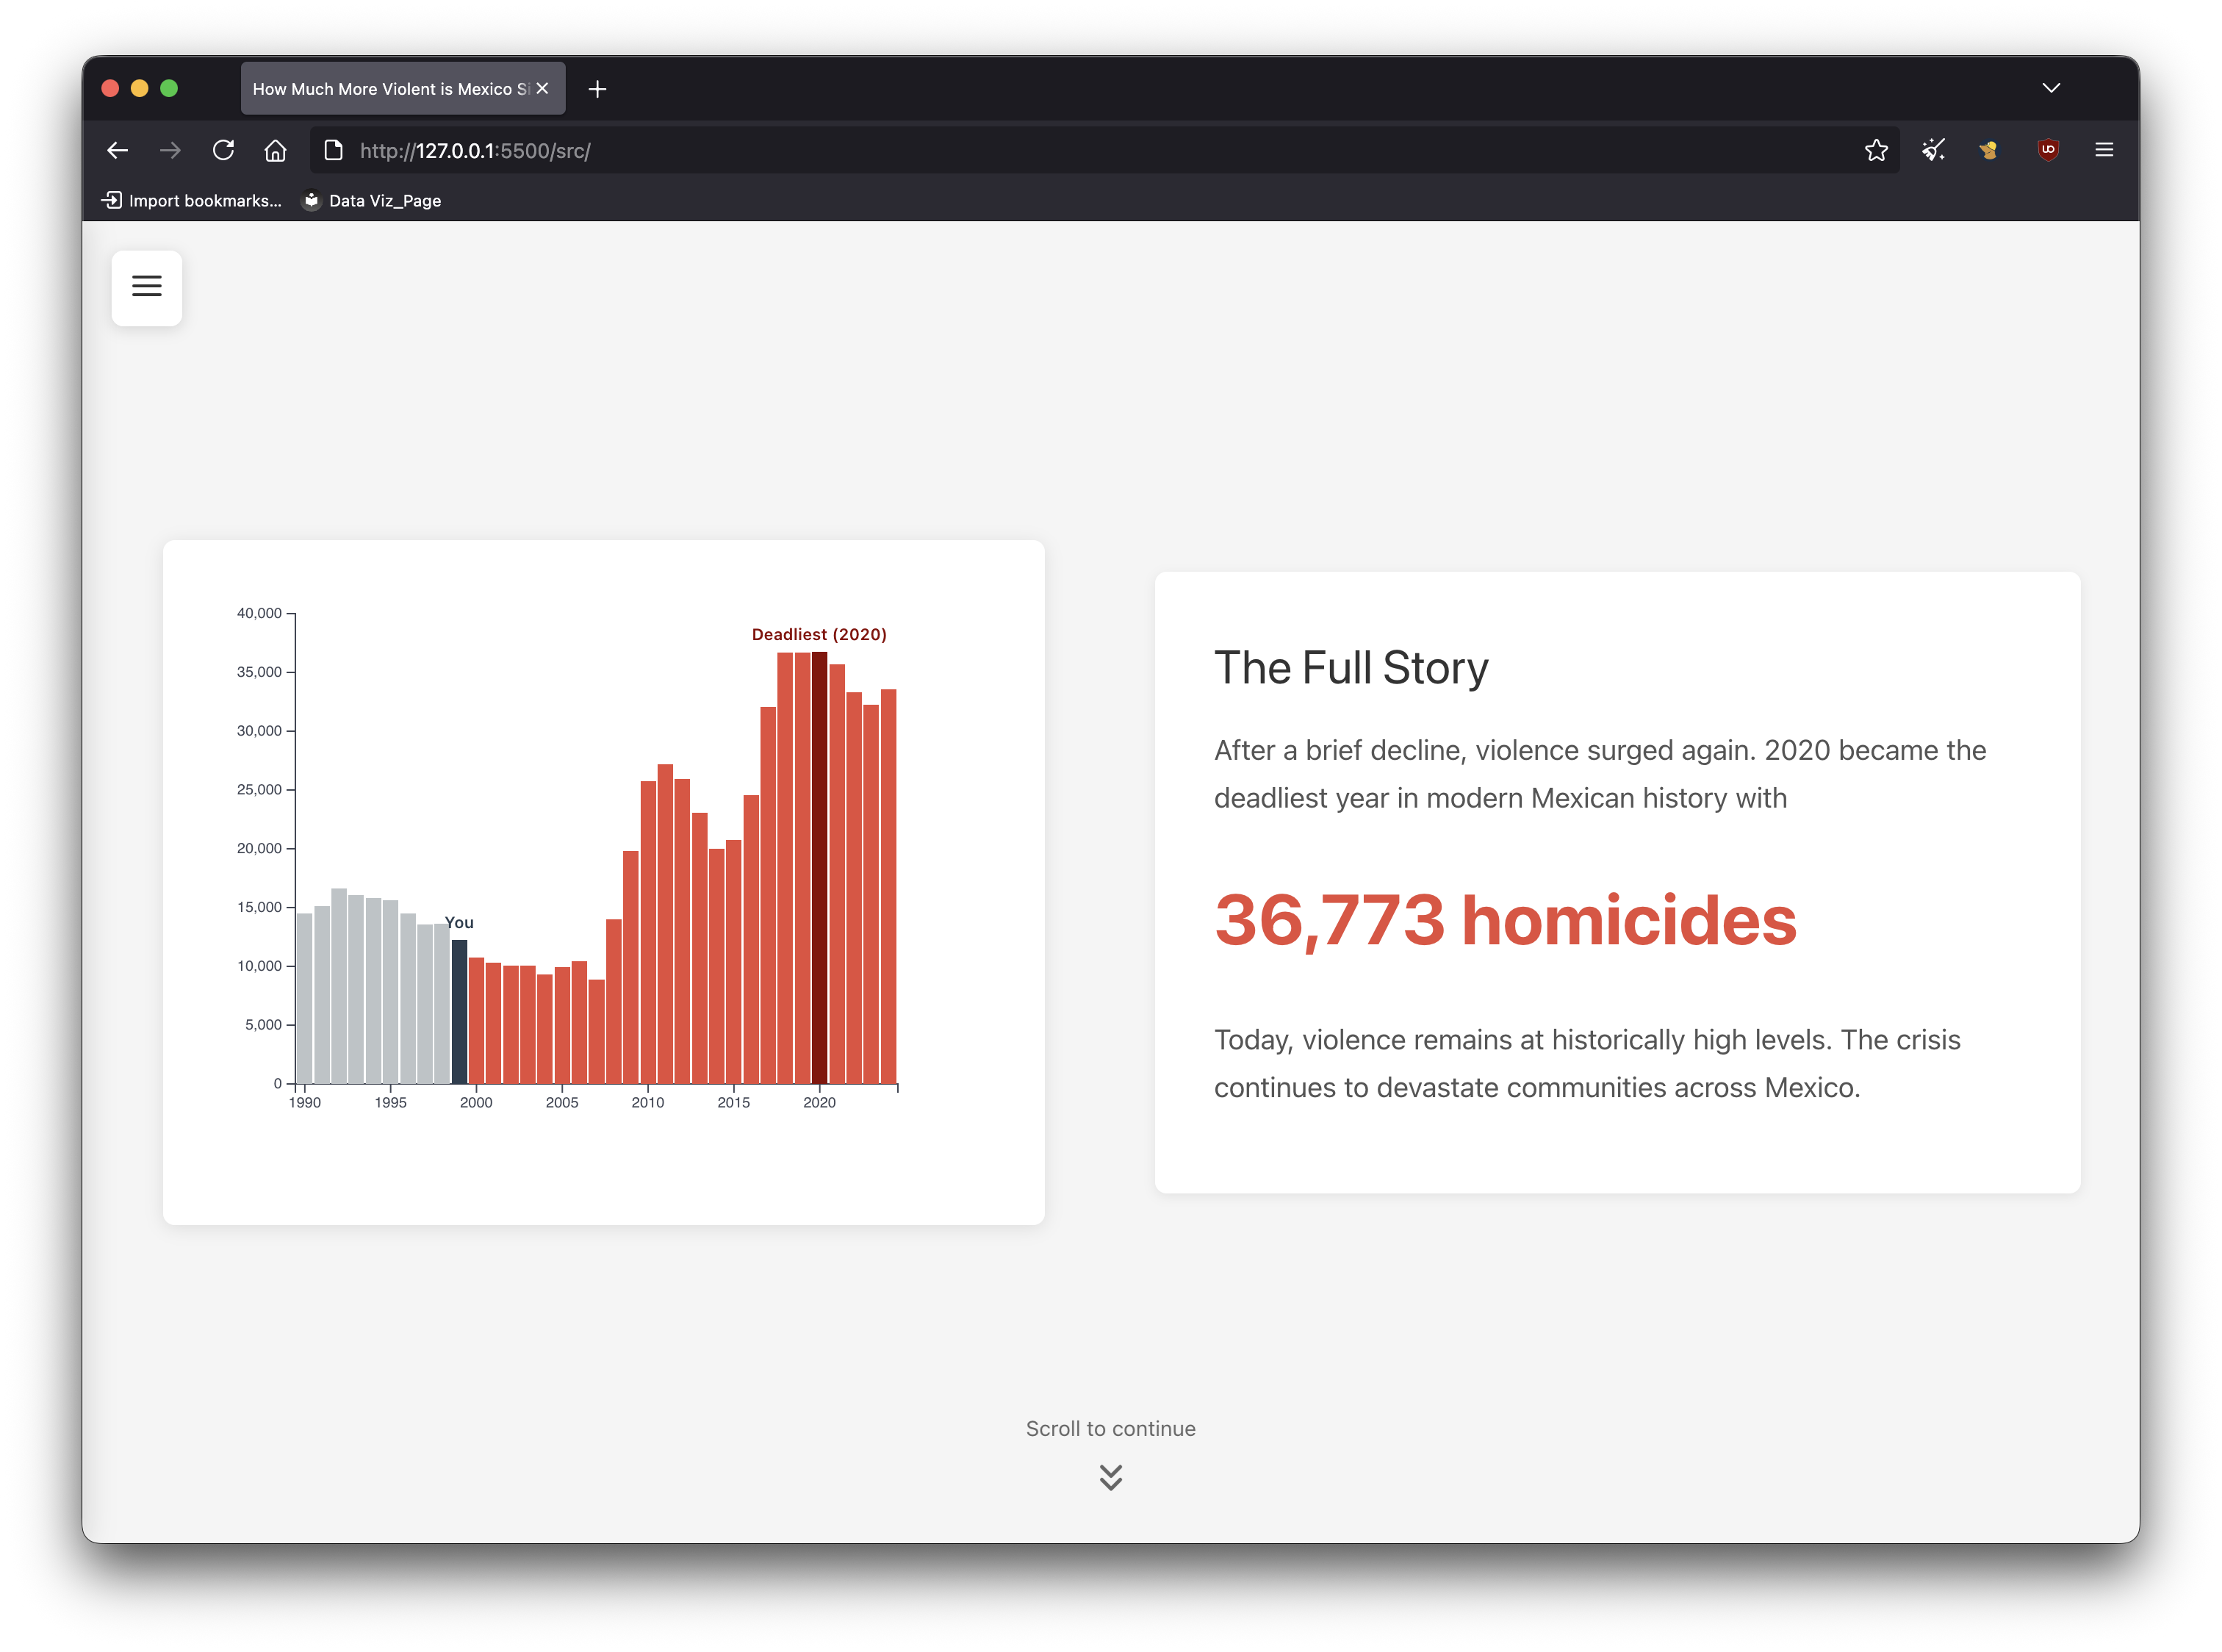Reload the current page
Viewport: 2222px width, 1652px height.
223,151
